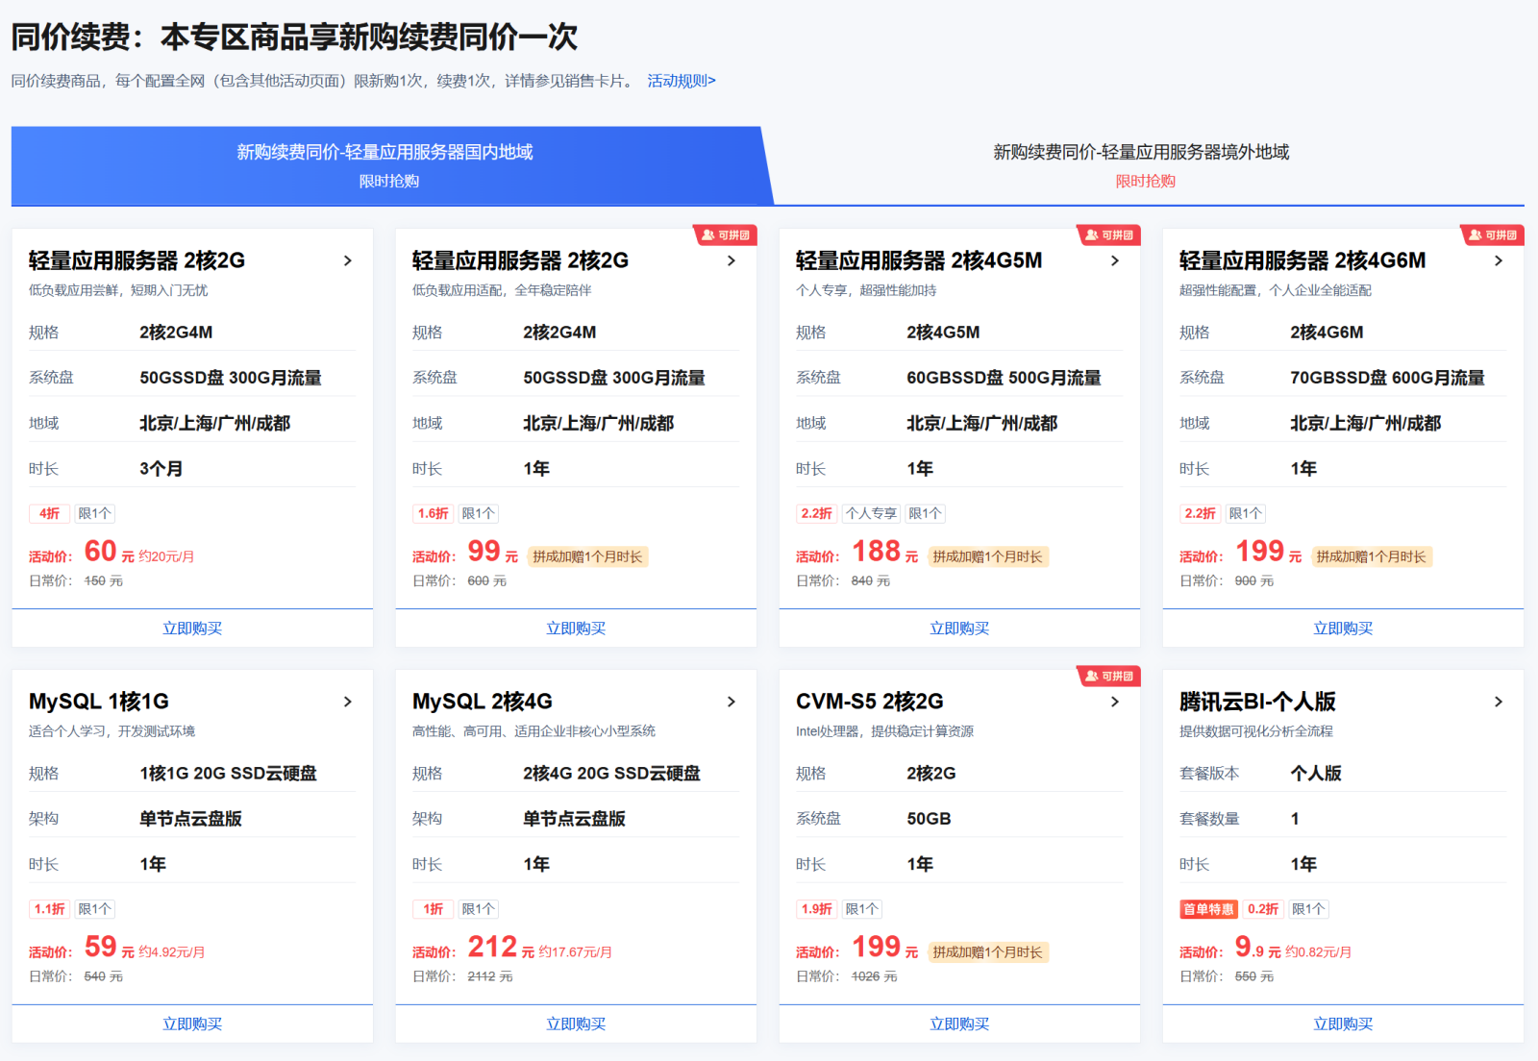The image size is (1538, 1061).
Task: Buy the 腾讯云BI 9.9元 plan
Action: point(1343,1024)
